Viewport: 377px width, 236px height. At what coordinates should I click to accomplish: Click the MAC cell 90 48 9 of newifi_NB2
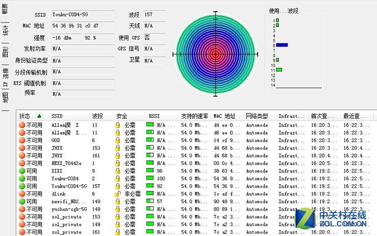(226, 202)
